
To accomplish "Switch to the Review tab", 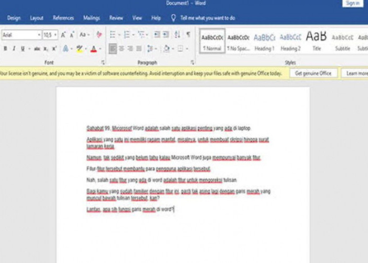I will pos(116,18).
